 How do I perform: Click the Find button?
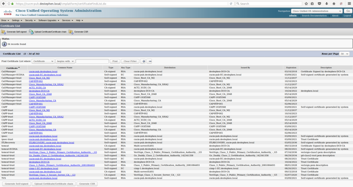click(115, 61)
